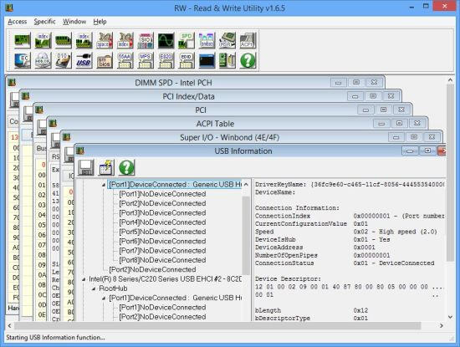Image resolution: width=460 pixels, height=347 pixels.
Task: Open the SMBIOS tool icon
Action: tap(105, 60)
